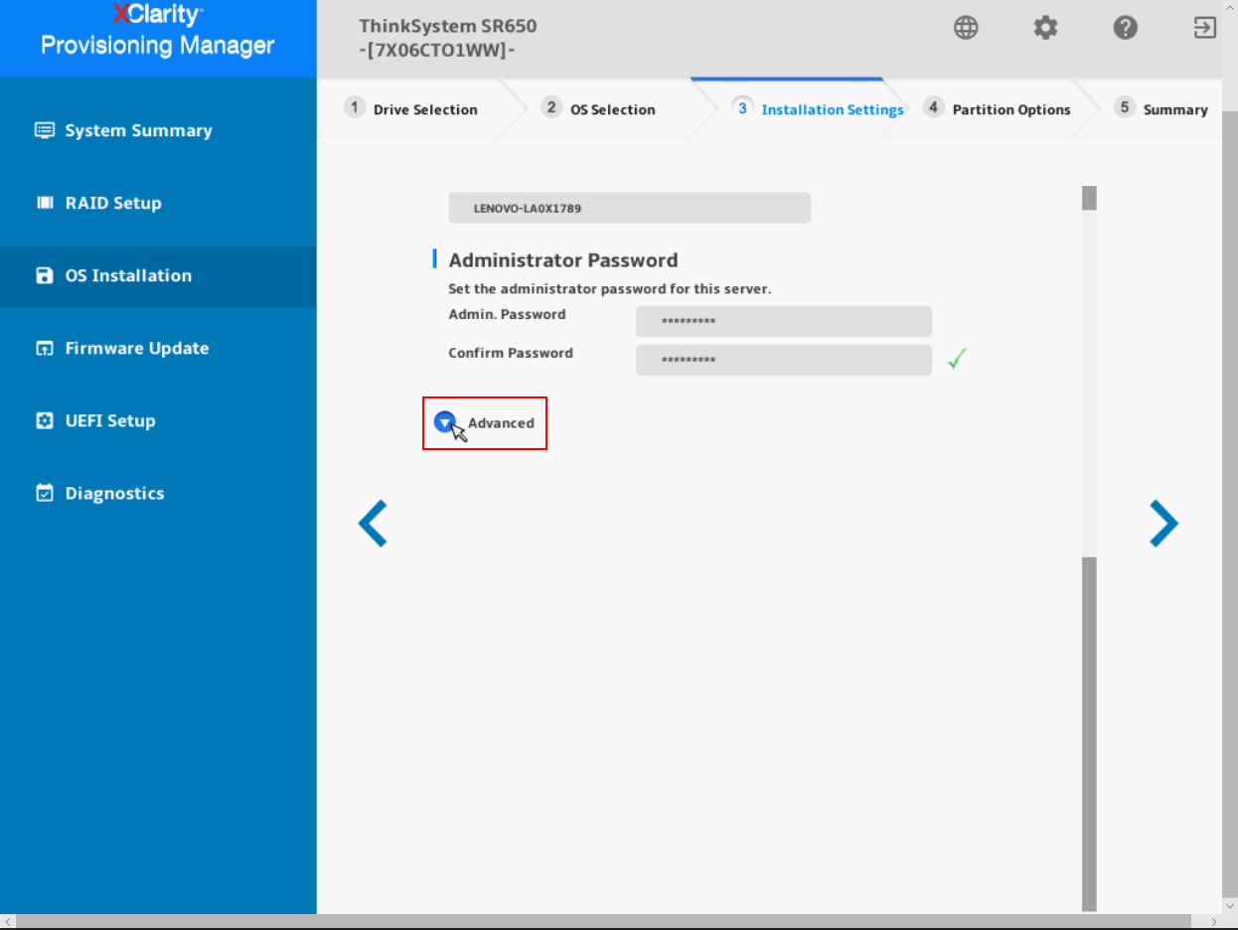The height and width of the screenshot is (930, 1238).
Task: Go to the Partition Options step
Action: [998, 108]
